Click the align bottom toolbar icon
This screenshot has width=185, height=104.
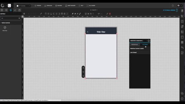[51, 14]
